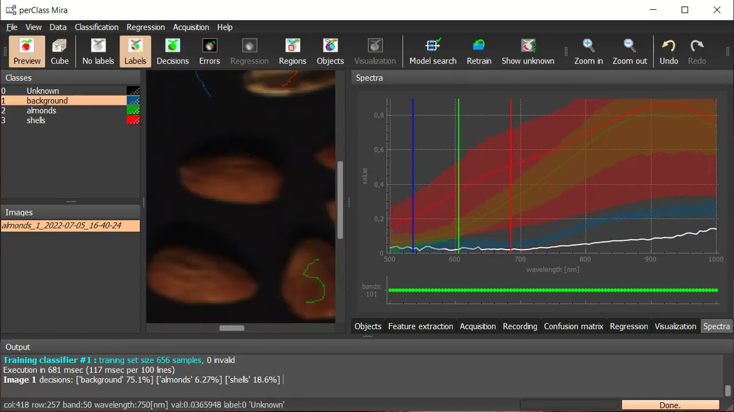Open the View menu

point(33,27)
